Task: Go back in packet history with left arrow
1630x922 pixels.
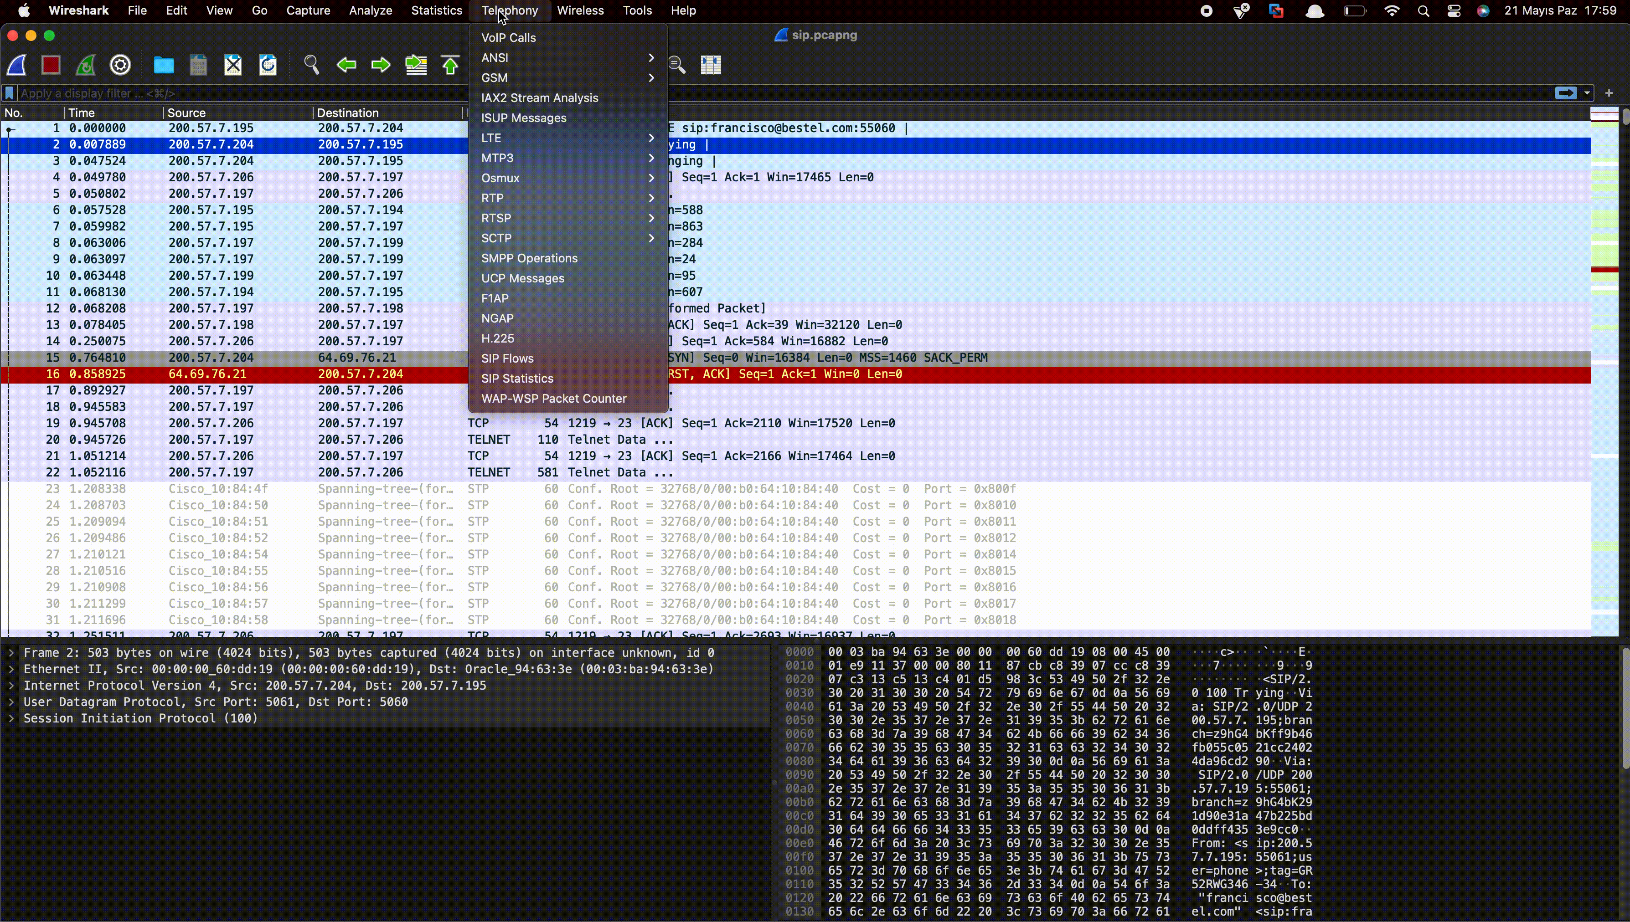Action: [x=346, y=65]
